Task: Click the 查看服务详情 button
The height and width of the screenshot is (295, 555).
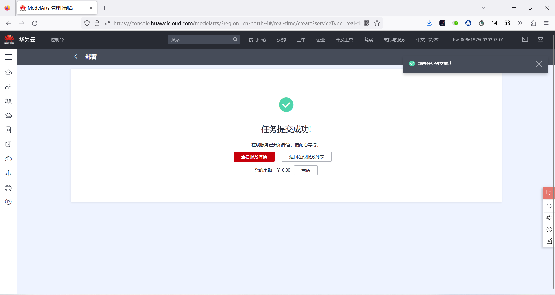Action: (x=254, y=157)
